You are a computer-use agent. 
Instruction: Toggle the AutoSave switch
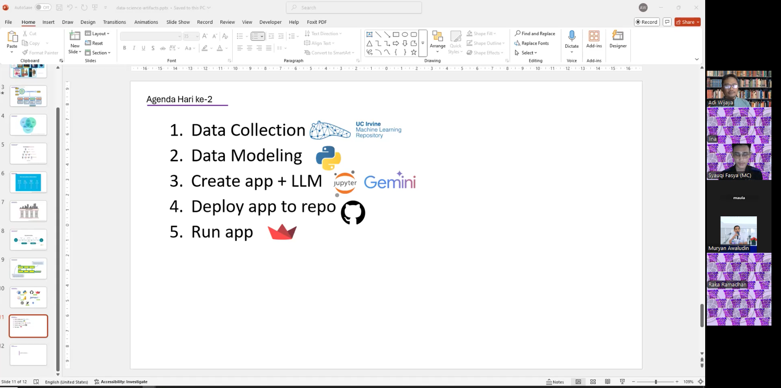point(43,7)
